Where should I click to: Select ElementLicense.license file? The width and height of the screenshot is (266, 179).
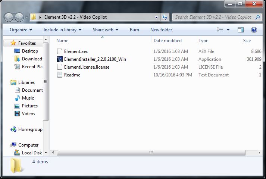[x=87, y=67]
